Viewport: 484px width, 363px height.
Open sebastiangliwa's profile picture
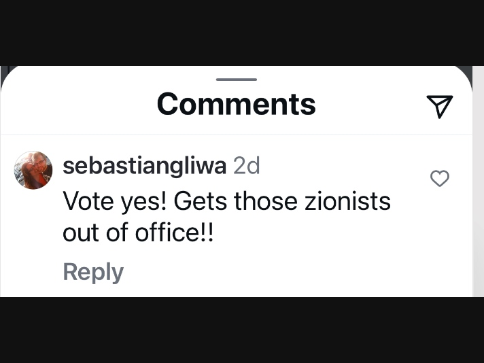point(33,170)
